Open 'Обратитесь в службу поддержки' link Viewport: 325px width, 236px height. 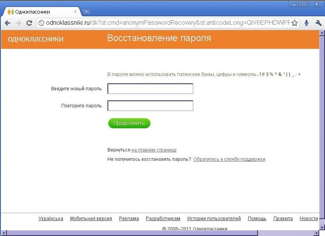click(x=229, y=159)
